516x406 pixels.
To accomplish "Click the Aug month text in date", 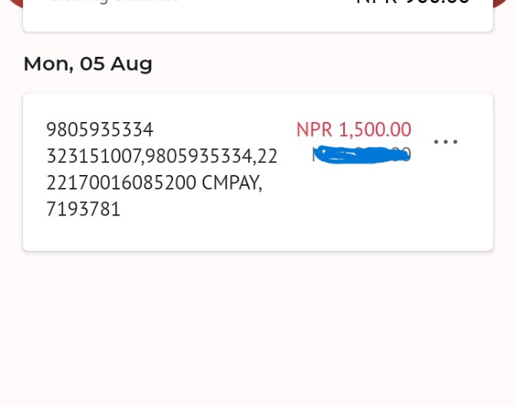I will click(131, 64).
